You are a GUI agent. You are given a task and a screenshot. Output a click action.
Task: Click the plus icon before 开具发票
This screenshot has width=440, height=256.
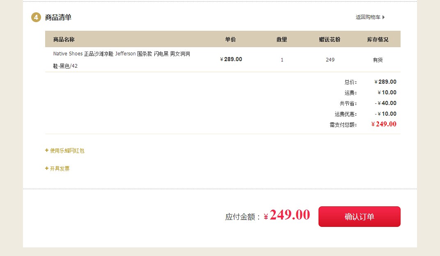[x=47, y=168]
